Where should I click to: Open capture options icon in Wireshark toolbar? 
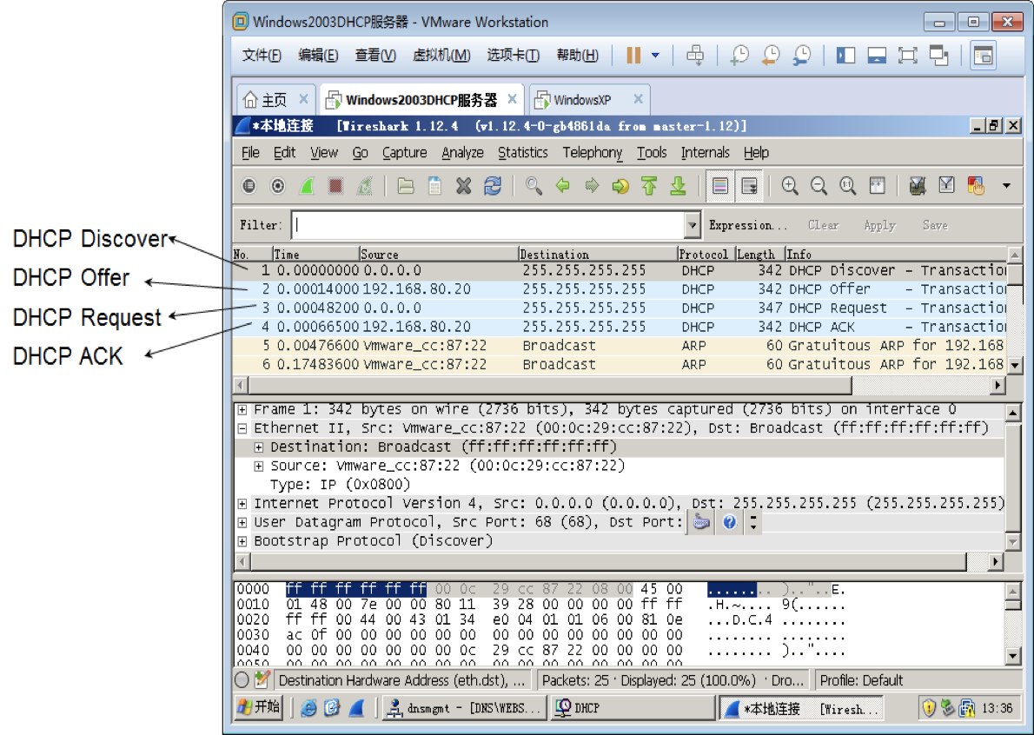(x=278, y=187)
